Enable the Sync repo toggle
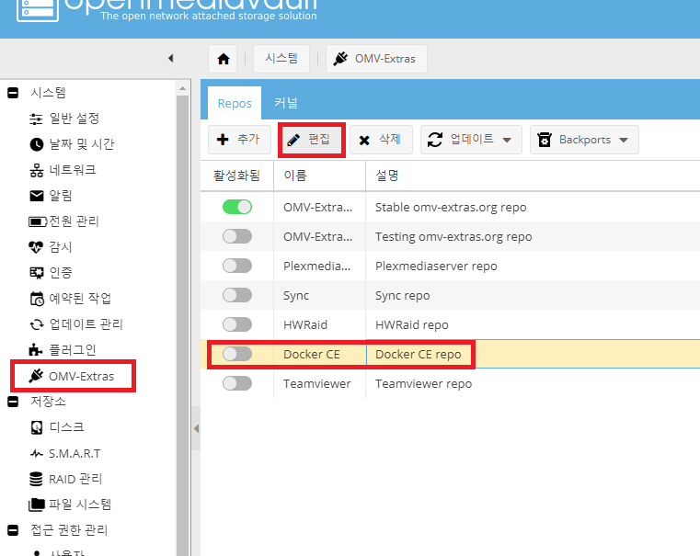The height and width of the screenshot is (556, 700). pyautogui.click(x=237, y=295)
